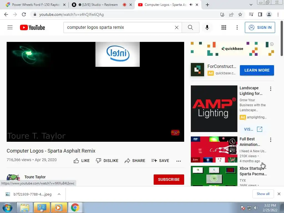284x213 pixels.
Task: Open Full Best Animation video thumbnail
Action: [x=214, y=149]
